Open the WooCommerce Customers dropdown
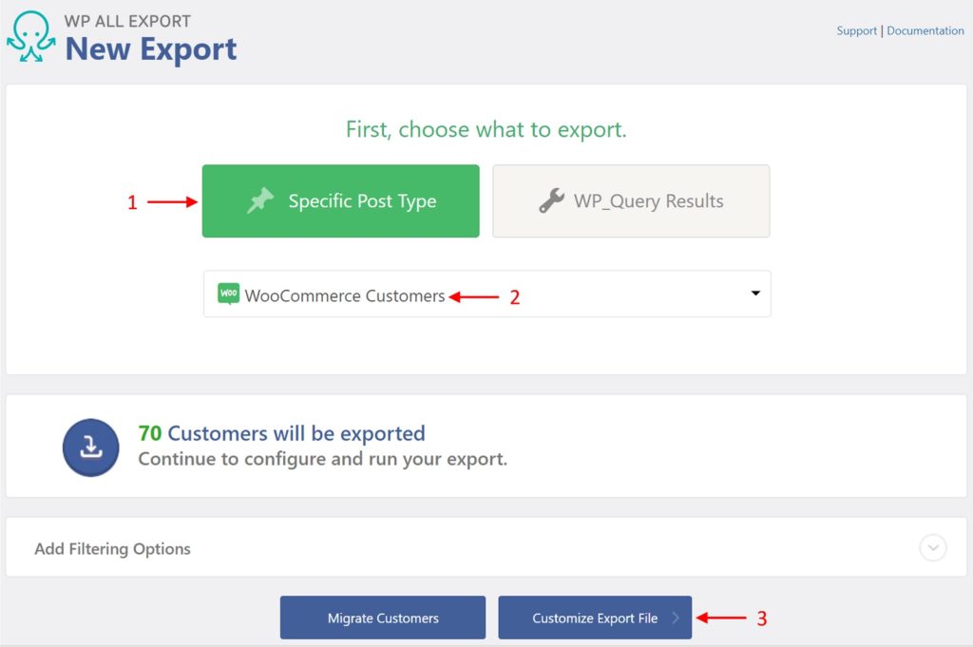Screen dimensions: 973x647 (486, 295)
